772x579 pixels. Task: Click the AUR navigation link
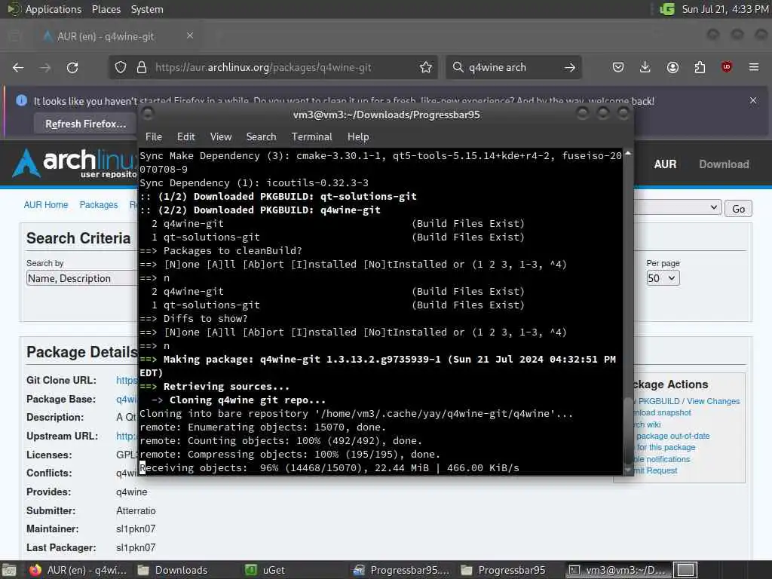tap(665, 164)
